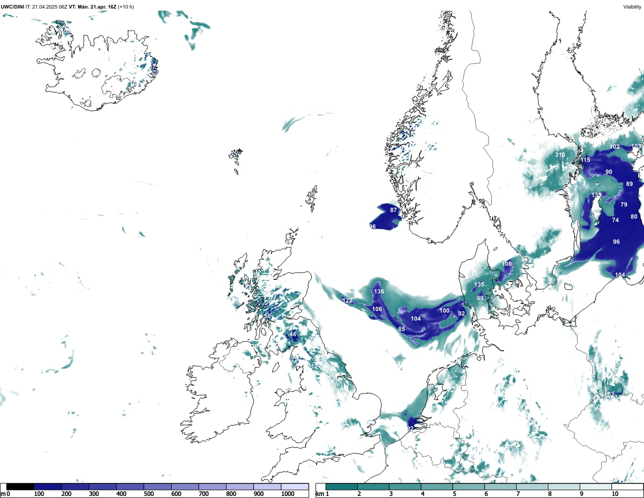Click the 'm' unit label in legend
This screenshot has height=498, width=644.
(3, 494)
